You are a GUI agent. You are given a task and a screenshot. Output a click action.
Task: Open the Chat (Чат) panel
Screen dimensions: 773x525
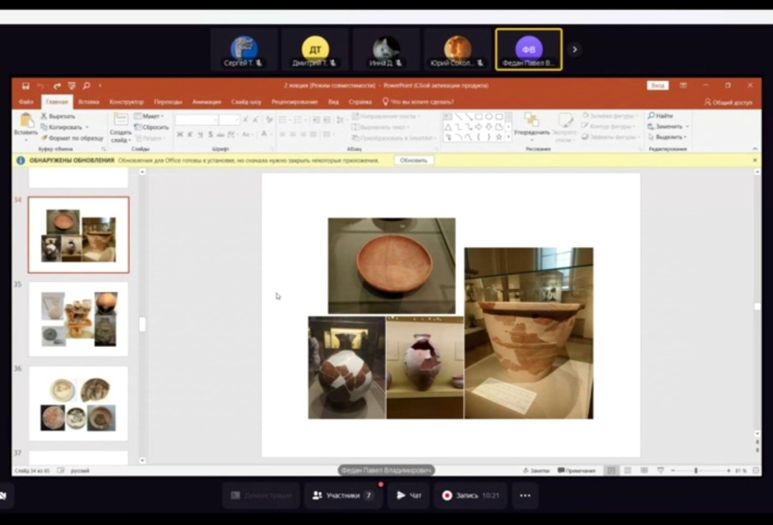coord(409,495)
